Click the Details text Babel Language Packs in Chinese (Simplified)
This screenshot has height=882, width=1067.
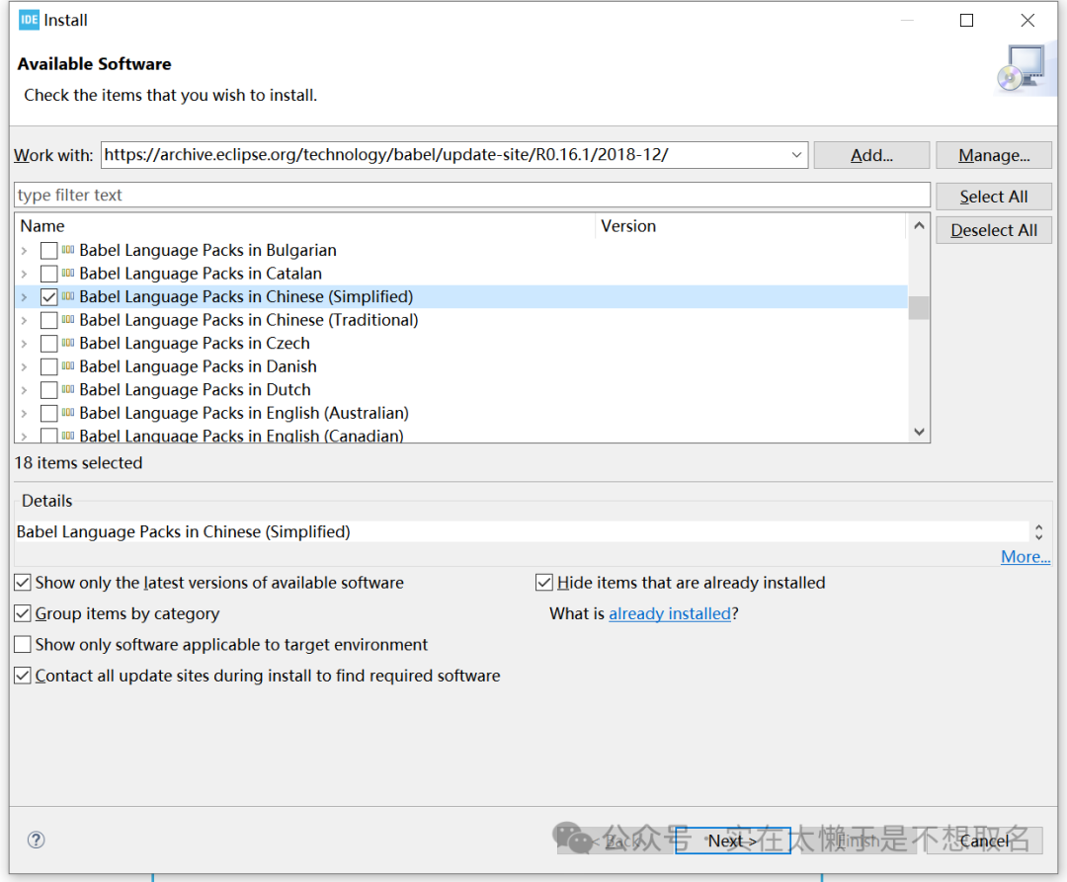point(183,531)
